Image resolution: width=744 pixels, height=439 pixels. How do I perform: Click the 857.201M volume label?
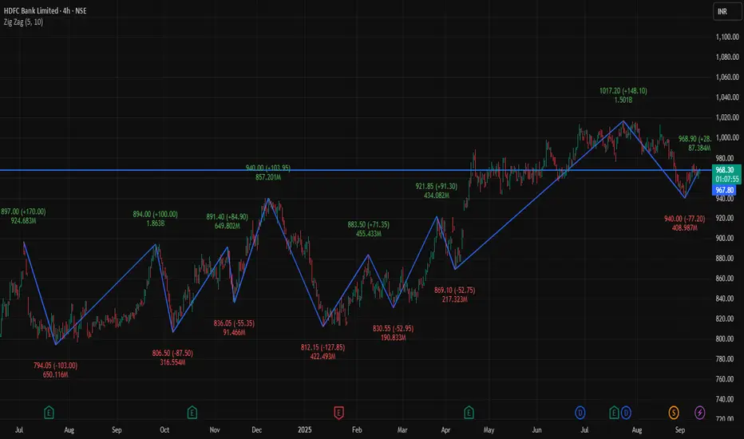tap(268, 177)
